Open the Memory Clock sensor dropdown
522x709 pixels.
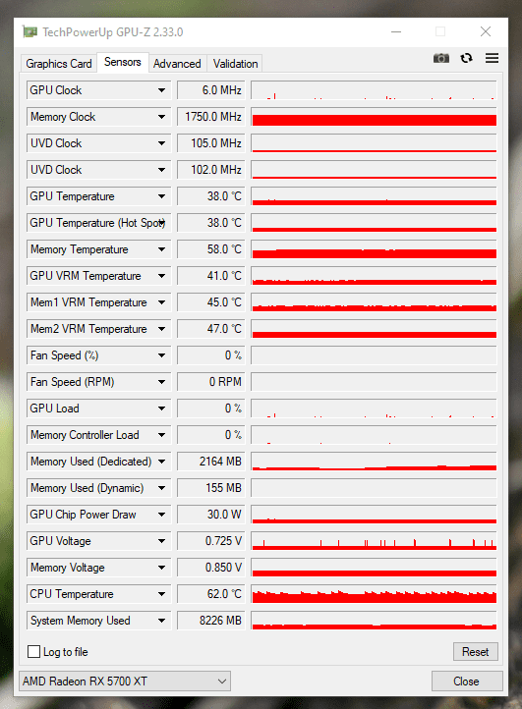[161, 117]
